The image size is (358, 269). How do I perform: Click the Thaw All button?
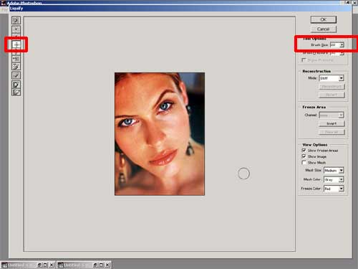[332, 132]
